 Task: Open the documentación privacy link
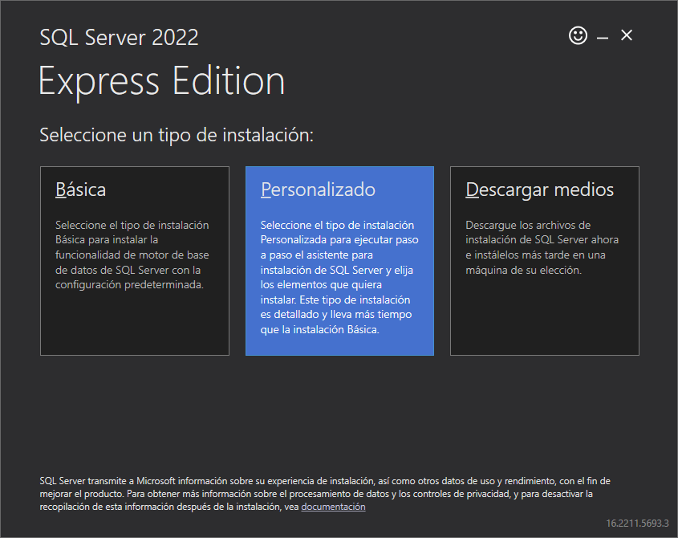pos(333,507)
